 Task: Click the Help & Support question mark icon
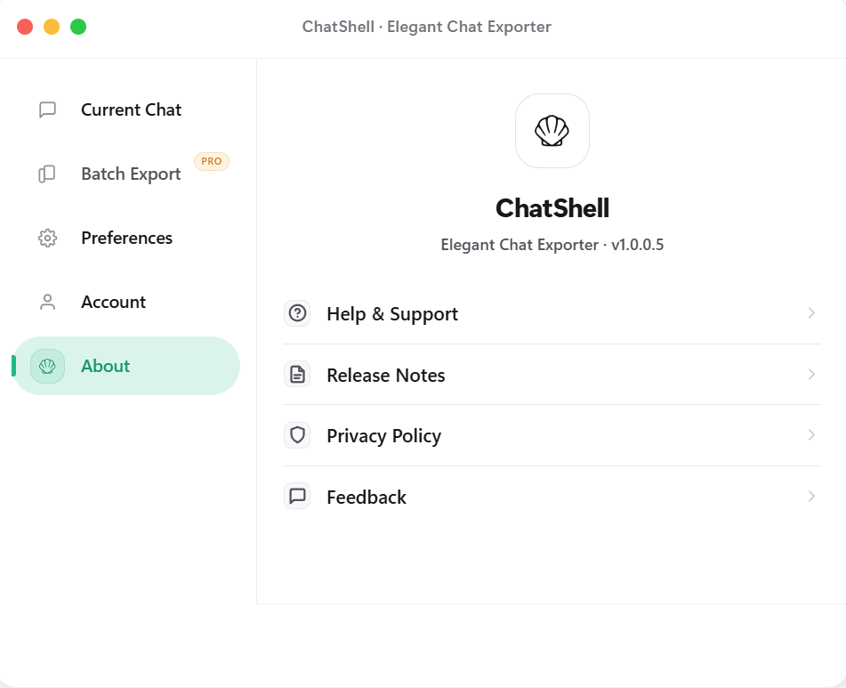pos(297,313)
